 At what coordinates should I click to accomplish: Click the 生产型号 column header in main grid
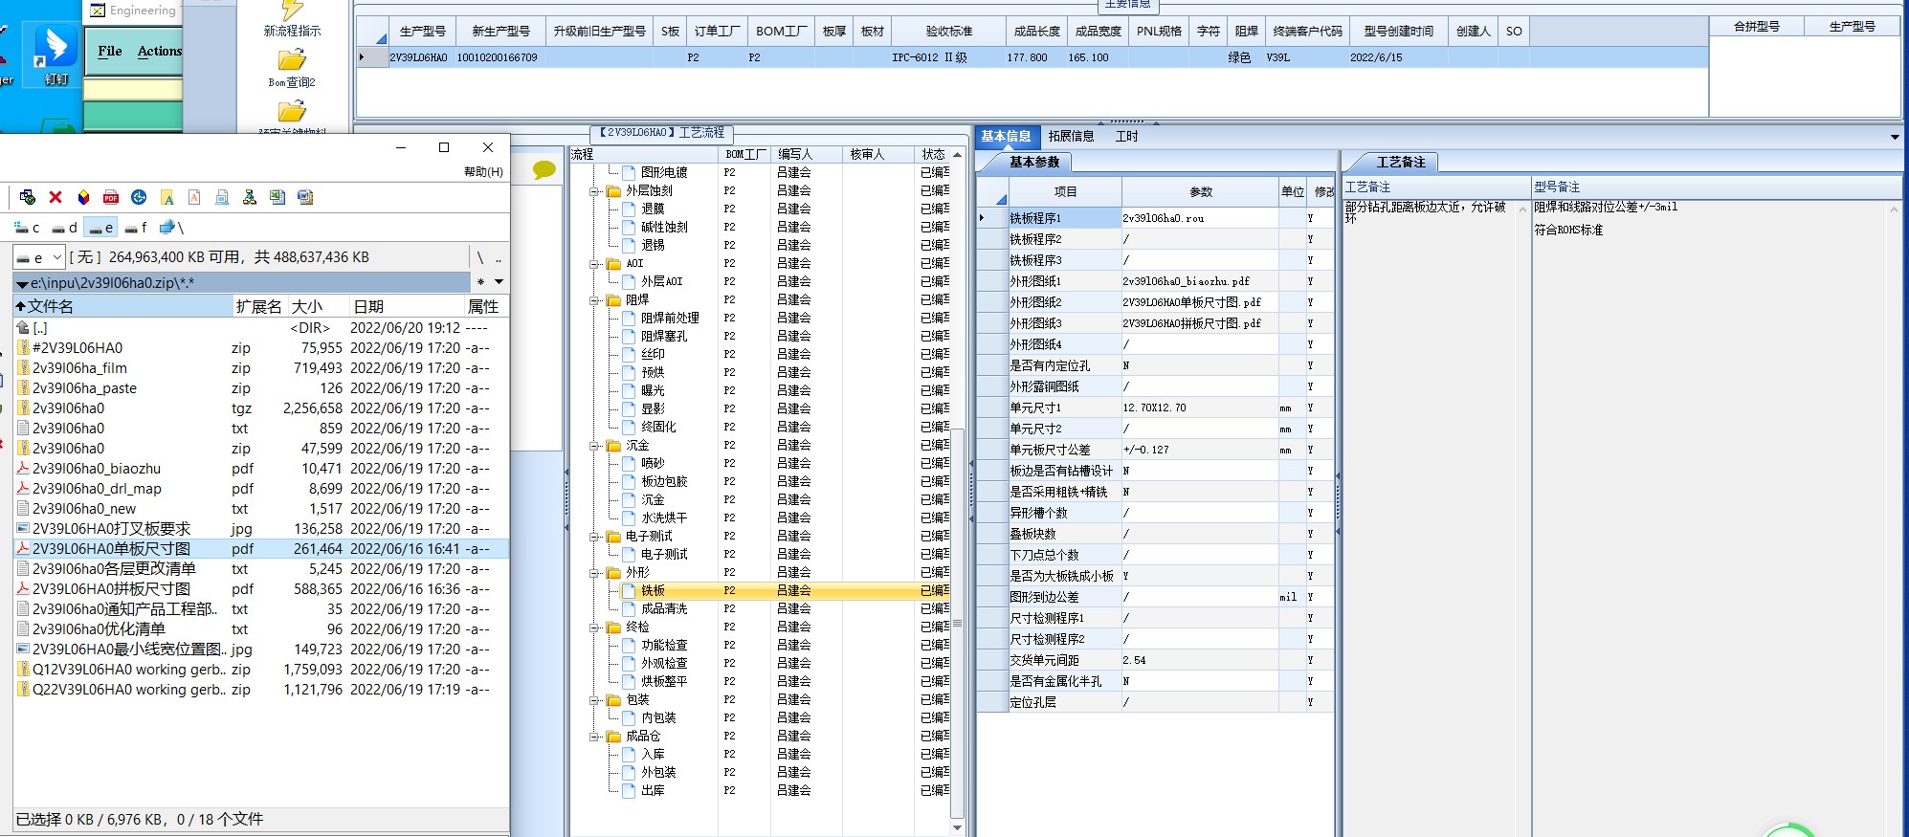coord(422,32)
